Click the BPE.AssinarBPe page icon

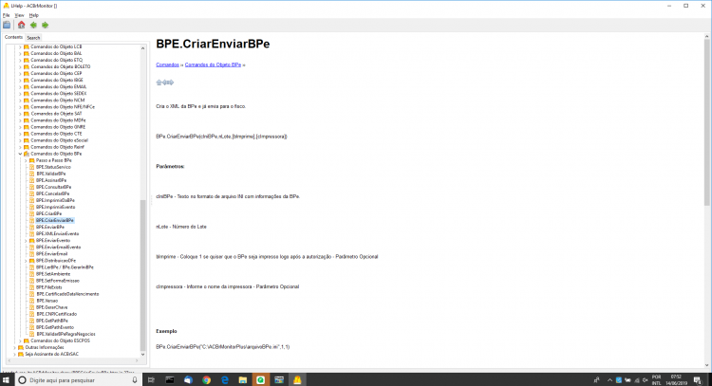[x=31, y=180]
